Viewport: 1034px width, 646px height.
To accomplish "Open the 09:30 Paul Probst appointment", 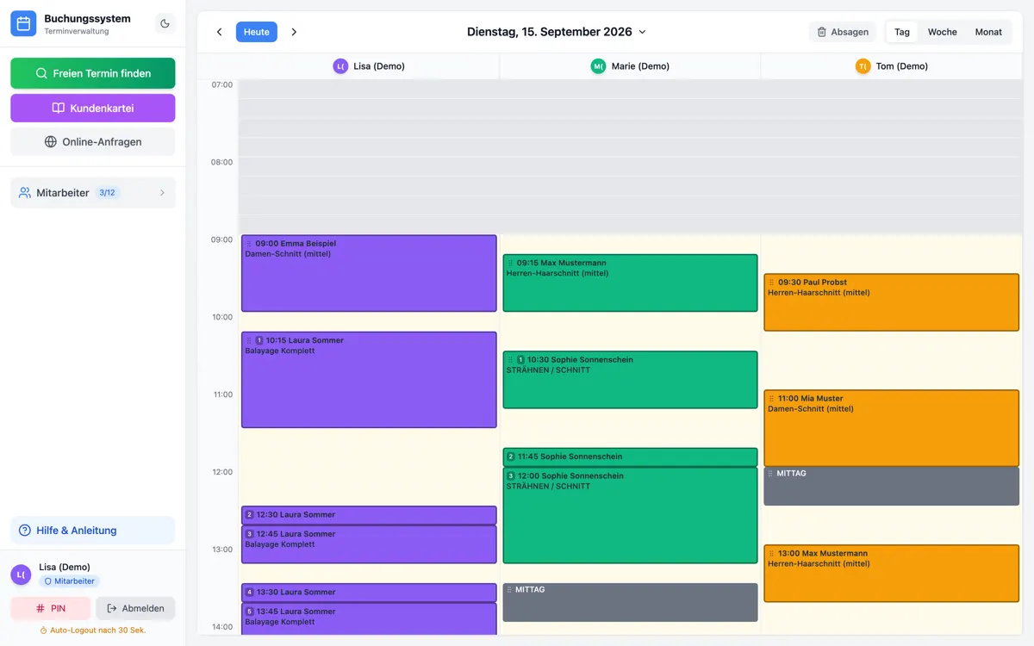I will pos(891,302).
